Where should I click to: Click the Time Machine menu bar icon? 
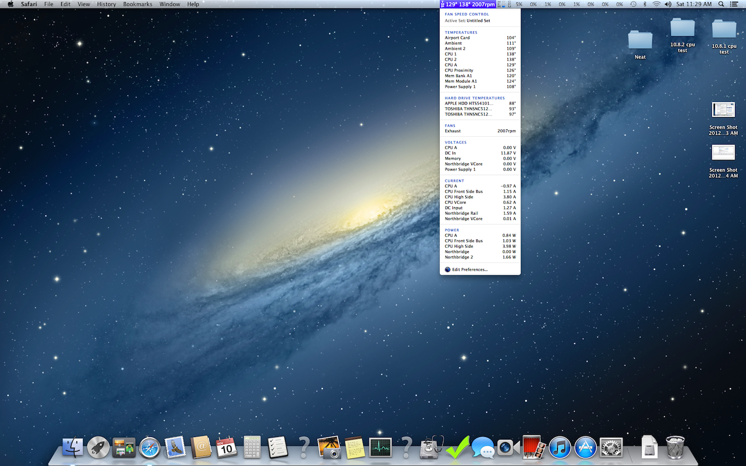tap(633, 4)
